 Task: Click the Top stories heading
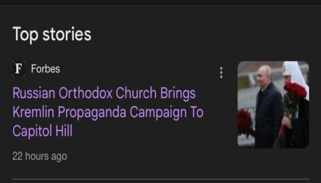[52, 34]
